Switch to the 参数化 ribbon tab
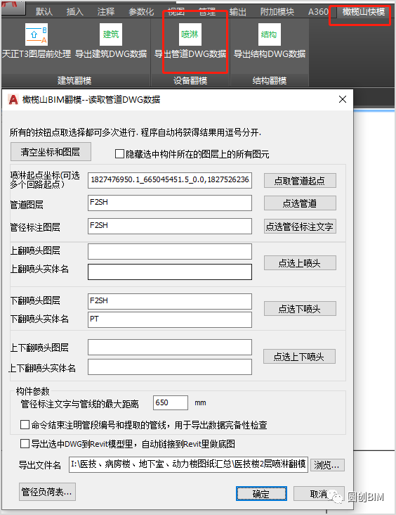The width and height of the screenshot is (396, 515). (141, 12)
